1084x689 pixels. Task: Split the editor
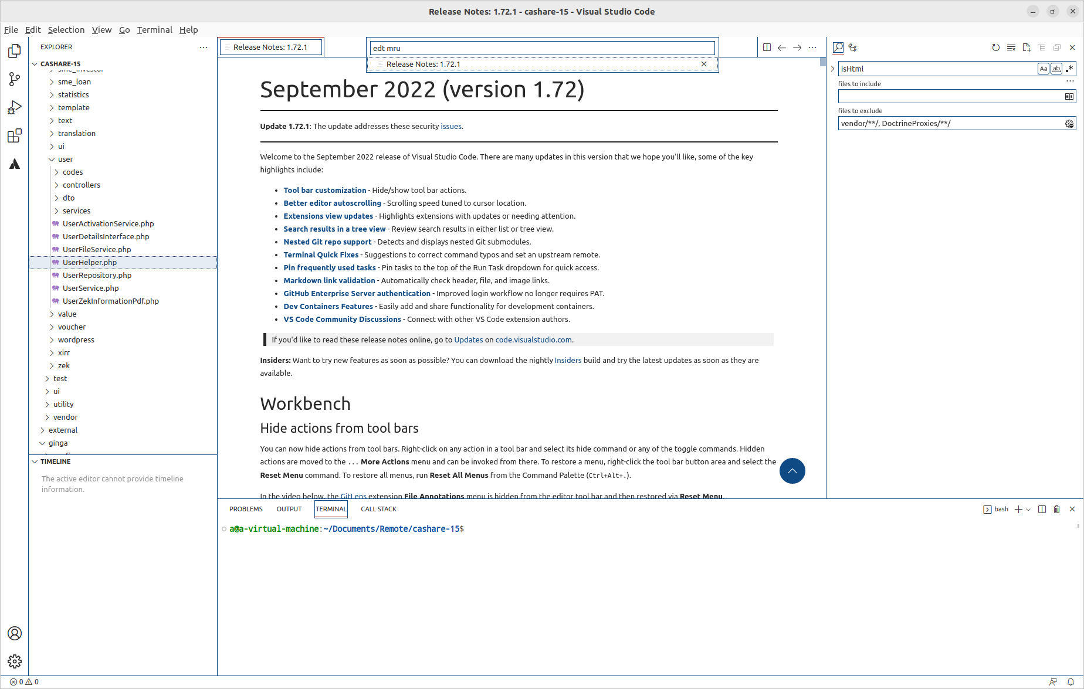pos(767,47)
